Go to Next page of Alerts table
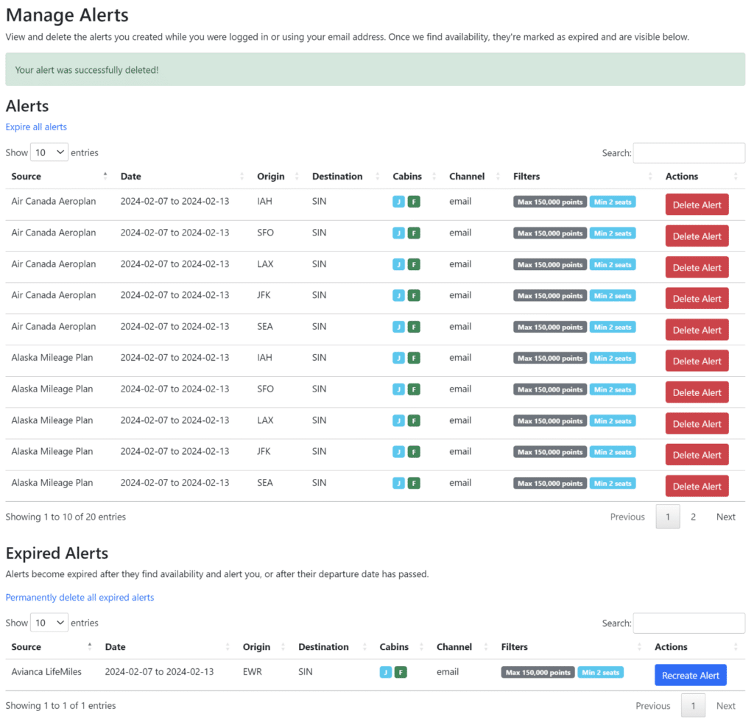754x728 pixels. 725,517
